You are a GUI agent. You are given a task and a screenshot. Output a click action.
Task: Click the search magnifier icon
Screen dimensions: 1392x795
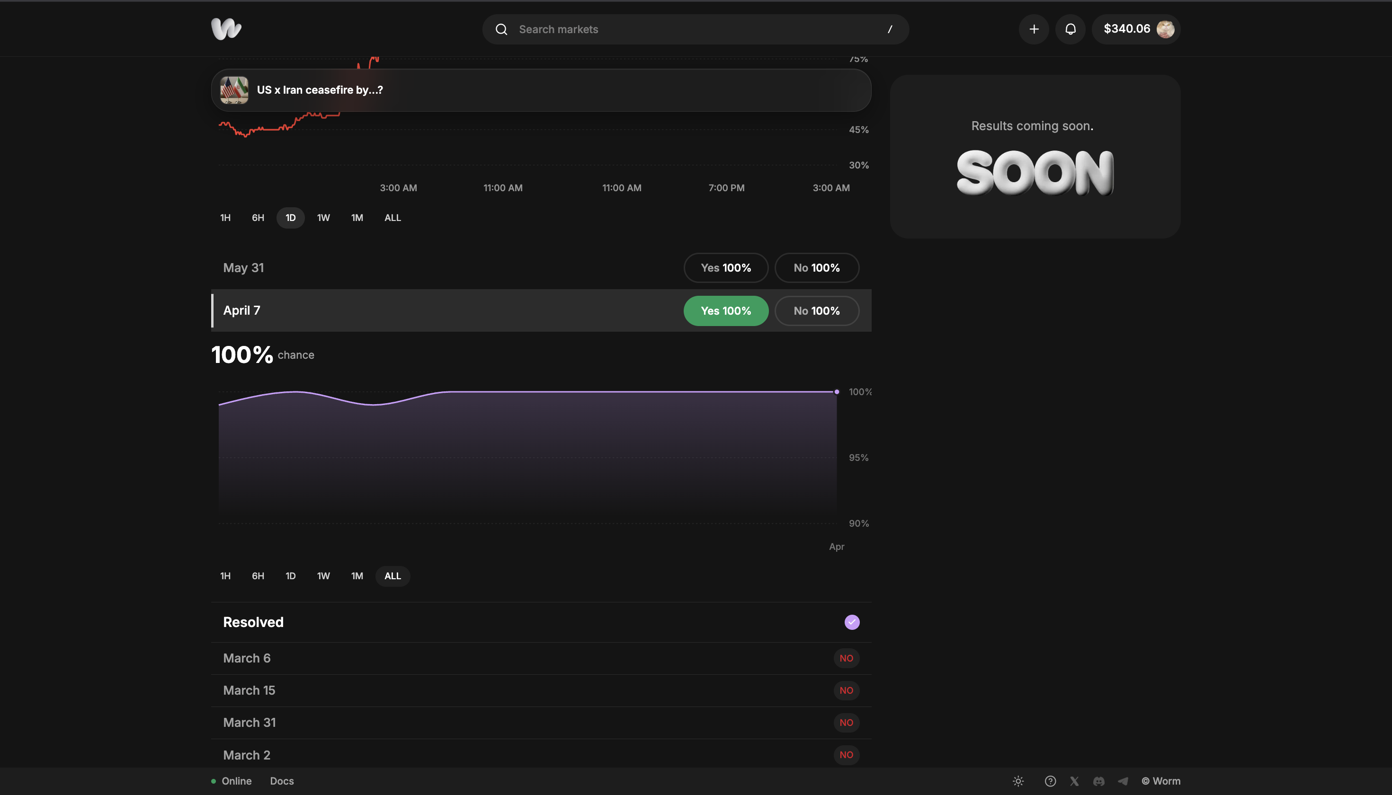click(x=501, y=29)
